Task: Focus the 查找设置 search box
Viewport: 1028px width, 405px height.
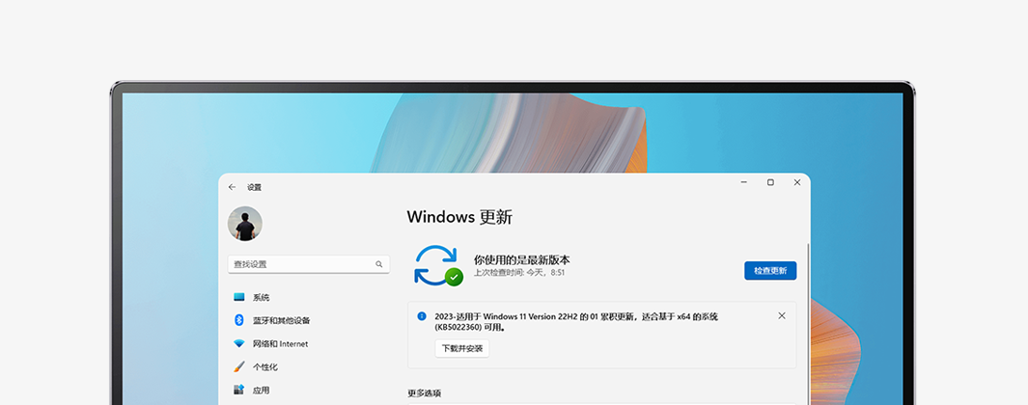Action: click(309, 264)
